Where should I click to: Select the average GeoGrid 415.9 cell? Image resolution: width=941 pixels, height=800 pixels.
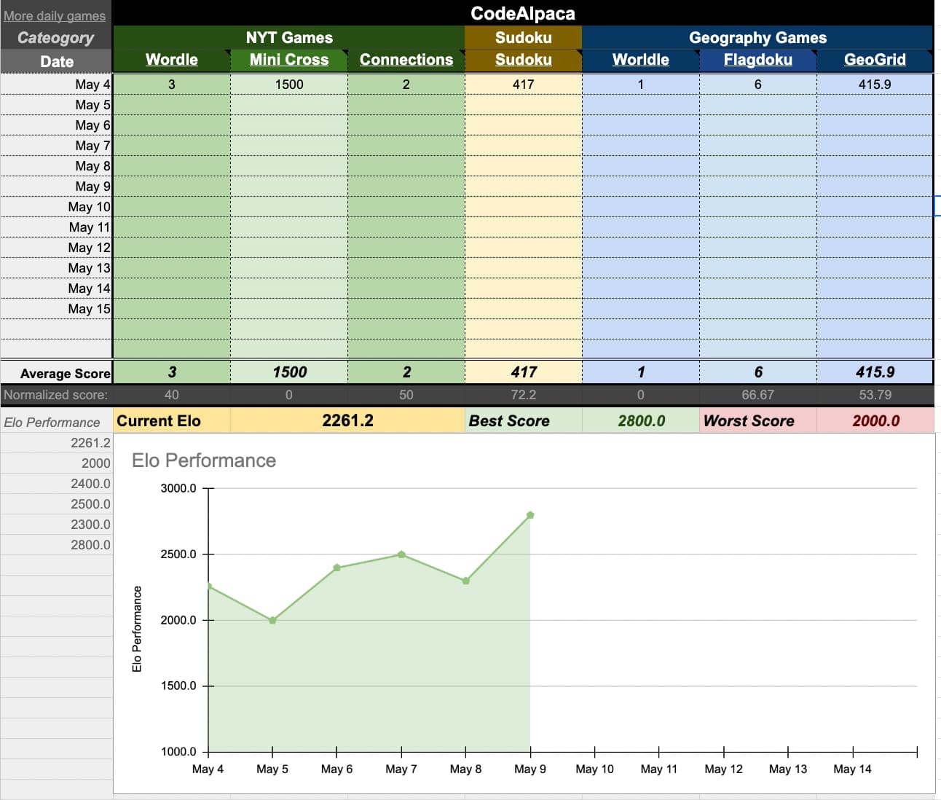875,372
